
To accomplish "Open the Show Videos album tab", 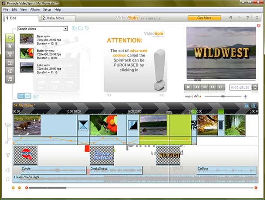I will point(10,38).
